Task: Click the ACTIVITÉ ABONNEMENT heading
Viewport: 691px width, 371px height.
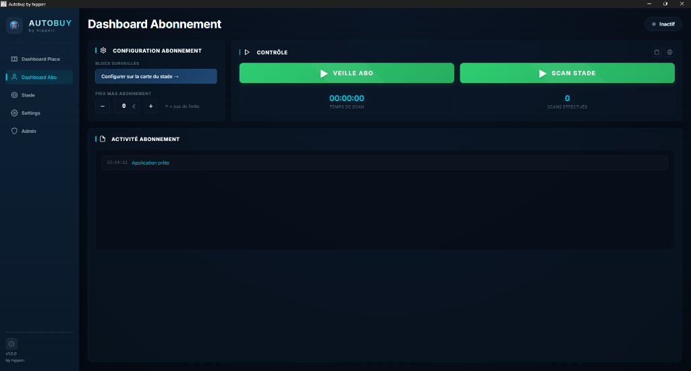Action: (146, 139)
